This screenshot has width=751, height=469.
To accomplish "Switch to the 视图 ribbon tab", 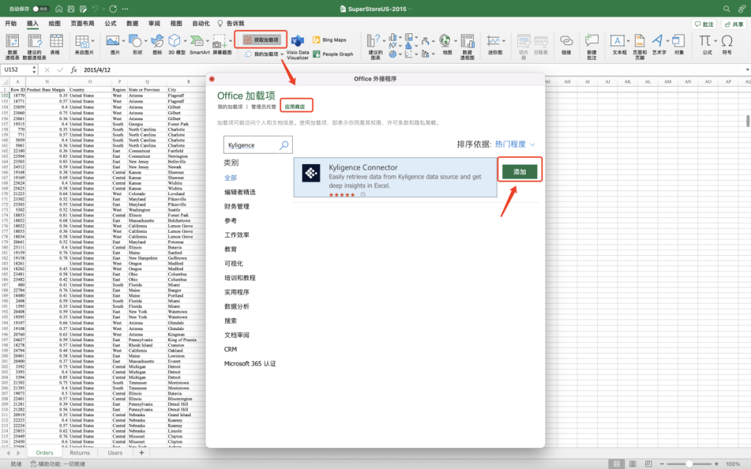I will 176,23.
